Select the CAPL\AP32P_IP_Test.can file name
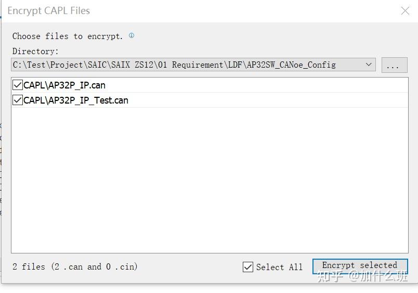This screenshot has width=418, height=293. click(x=76, y=100)
